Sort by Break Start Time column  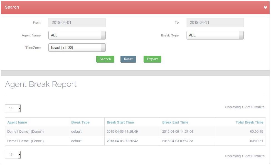pyautogui.click(x=120, y=122)
